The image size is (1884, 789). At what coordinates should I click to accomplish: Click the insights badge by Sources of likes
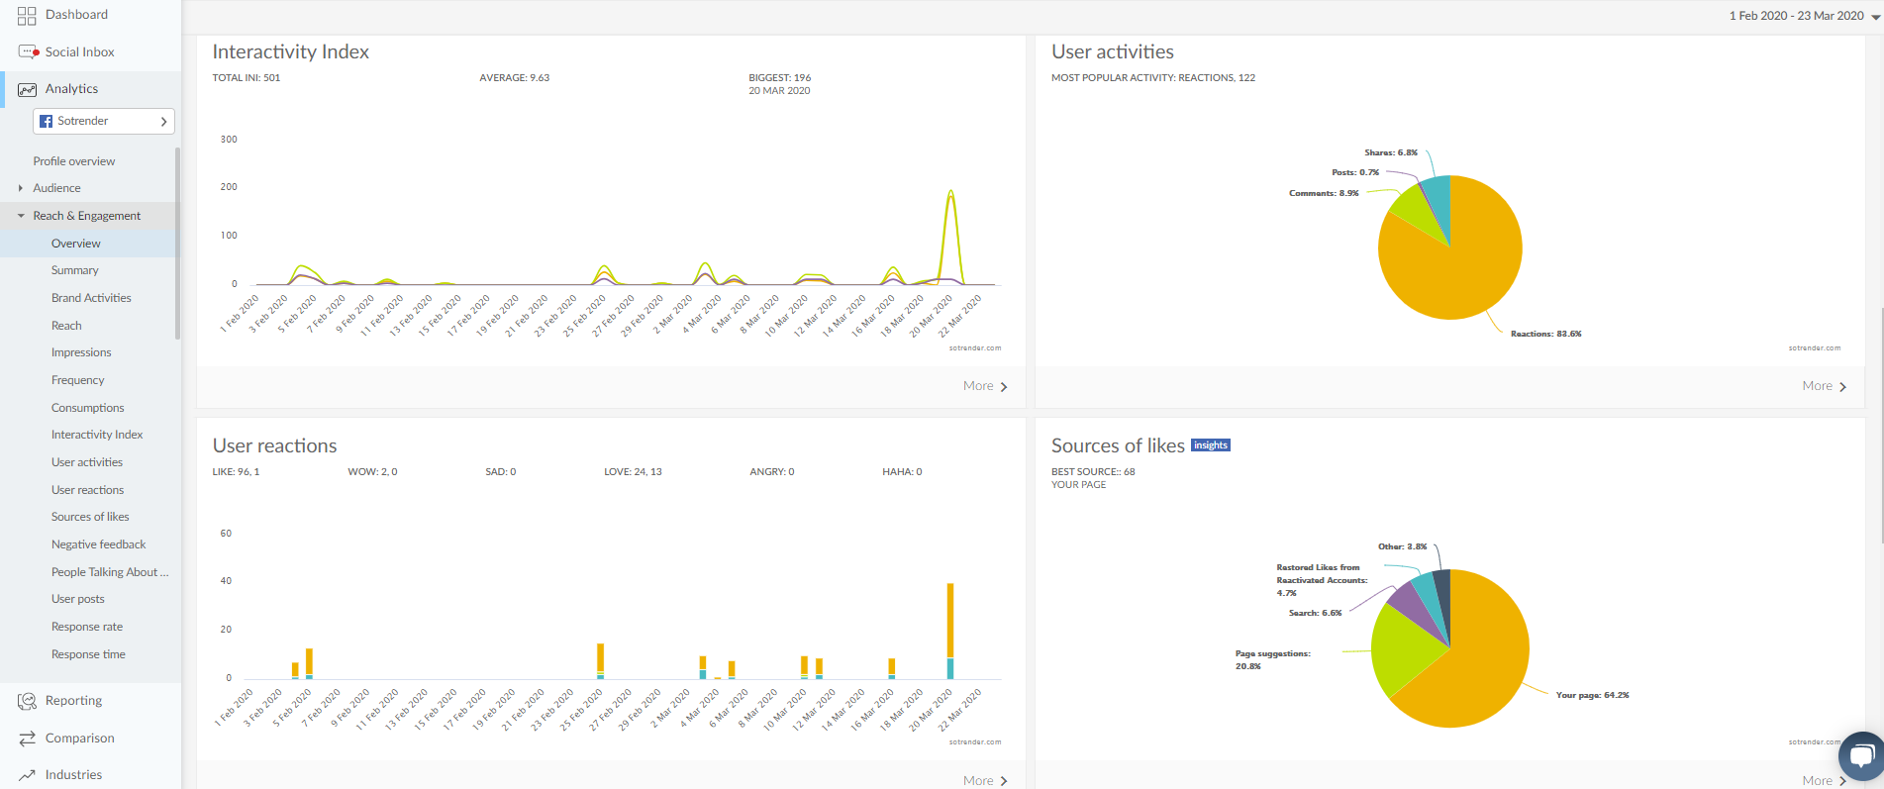[x=1210, y=445]
